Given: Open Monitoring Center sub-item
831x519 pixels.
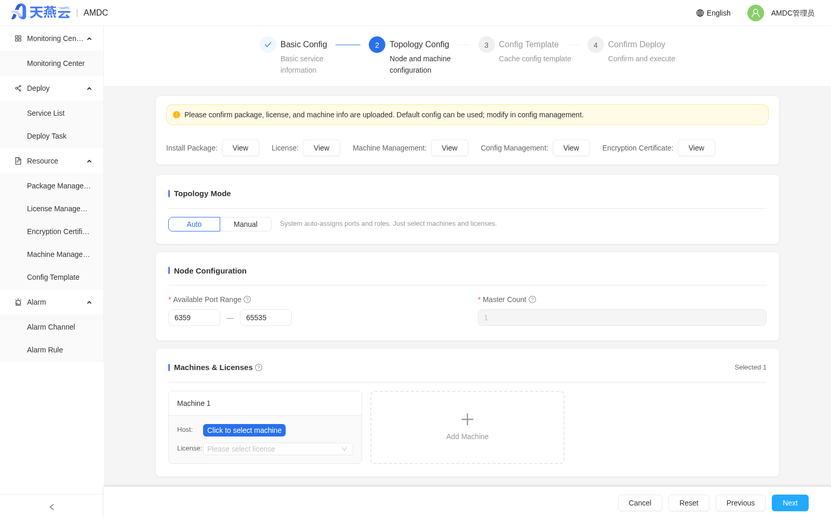Looking at the screenshot, I should point(52,63).
